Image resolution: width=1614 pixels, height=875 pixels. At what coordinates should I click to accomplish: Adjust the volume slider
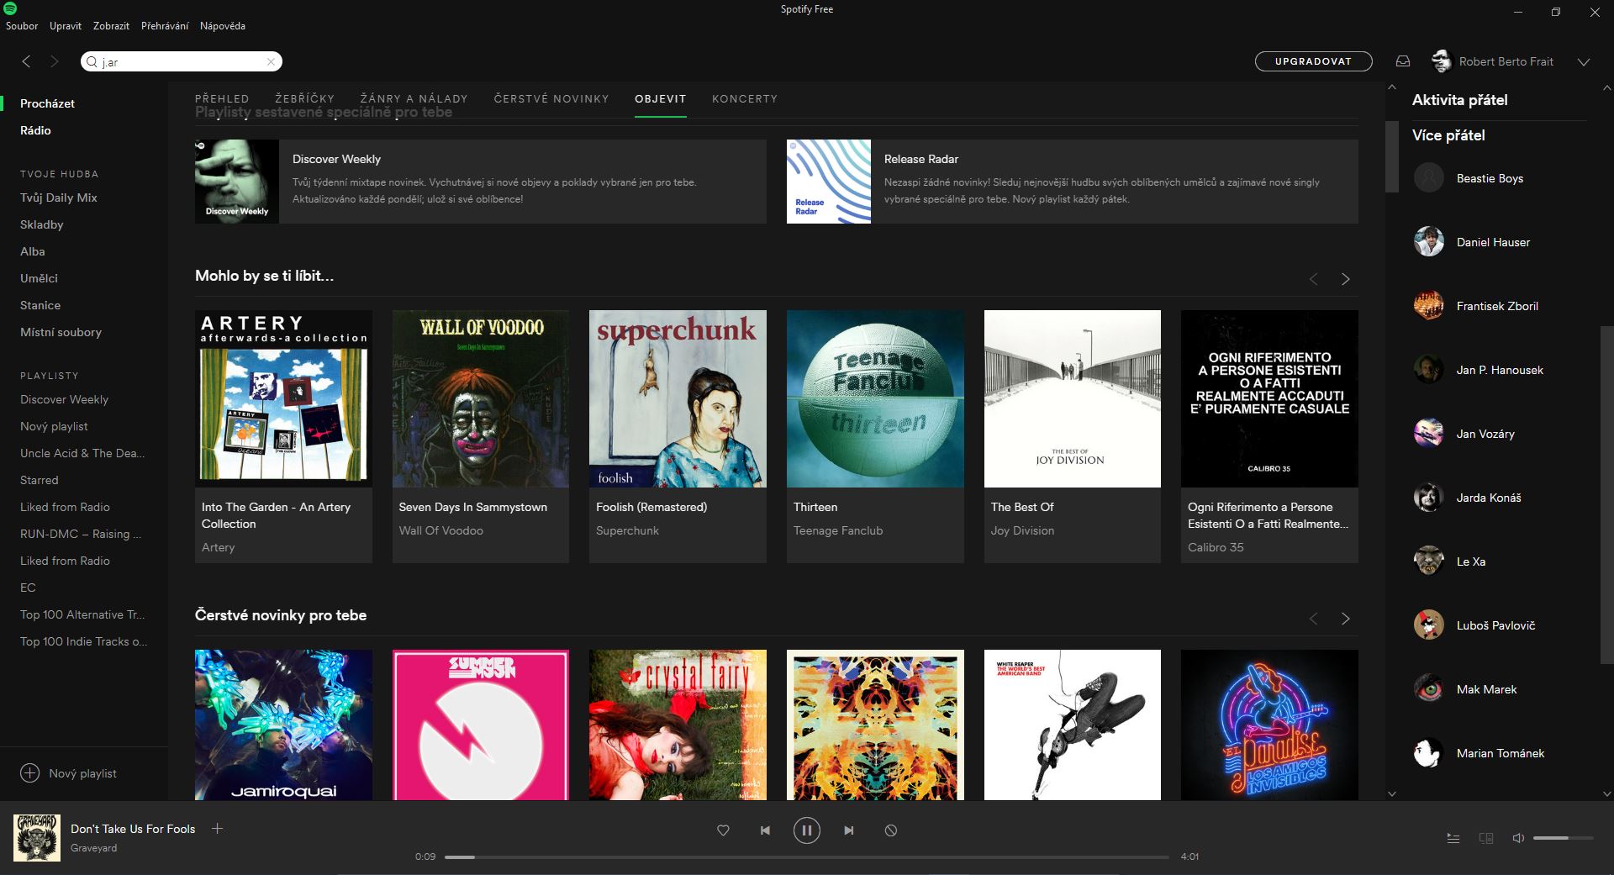point(1563,838)
